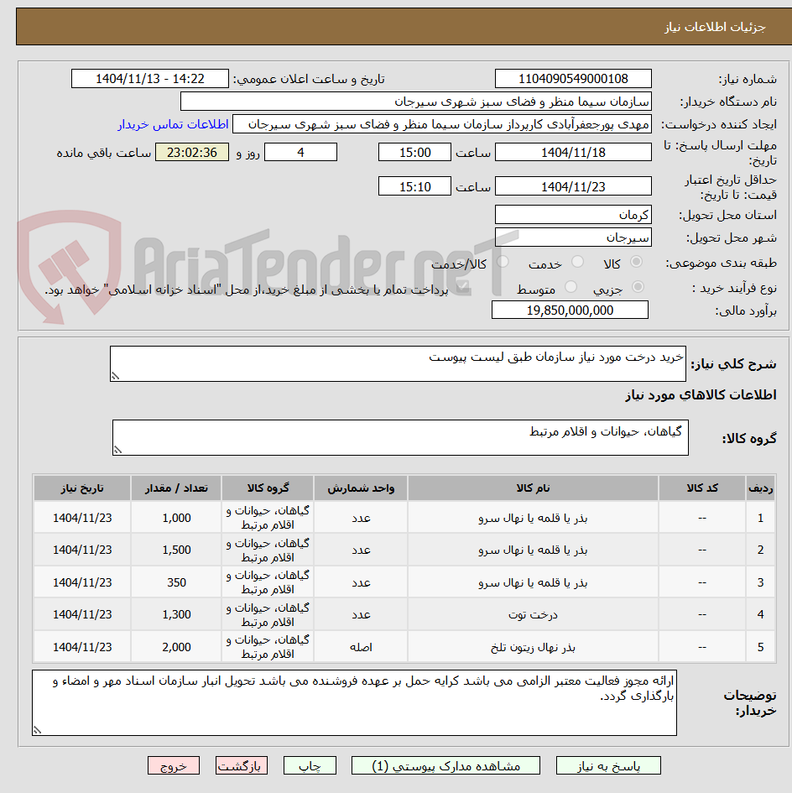792x793 pixels.
Task: Click the تعداد / مقدار column header
Action: tap(176, 488)
